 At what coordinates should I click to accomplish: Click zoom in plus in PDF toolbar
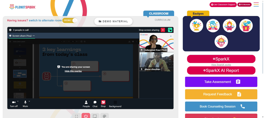[77, 42]
